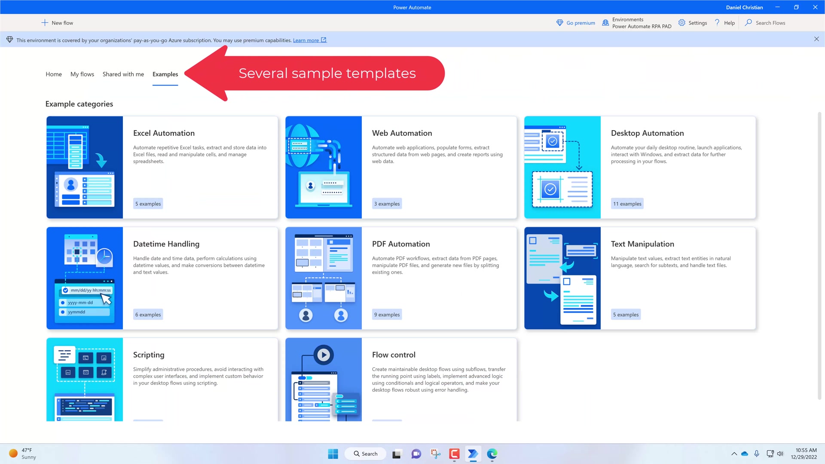Click the 9 examples badge
The image size is (825, 464).
(387, 314)
